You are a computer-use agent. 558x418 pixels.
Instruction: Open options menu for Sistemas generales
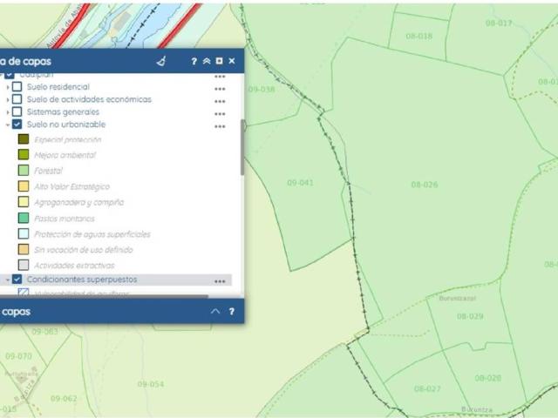pos(220,114)
